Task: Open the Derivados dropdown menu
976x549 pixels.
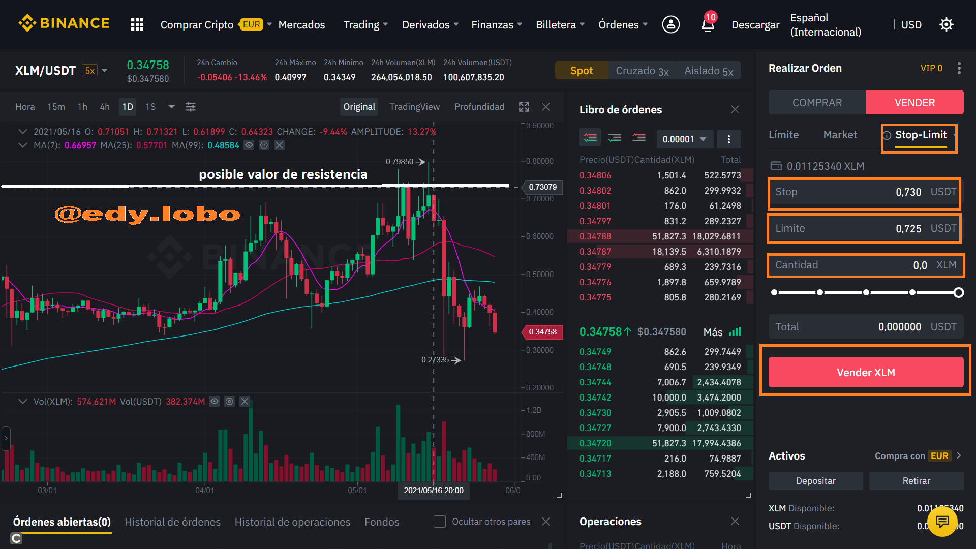Action: pyautogui.click(x=430, y=24)
